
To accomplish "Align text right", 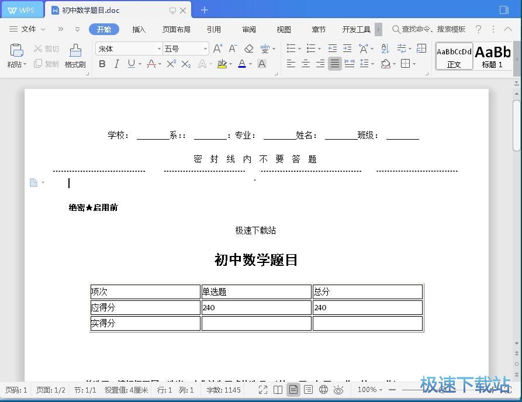I will point(320,63).
